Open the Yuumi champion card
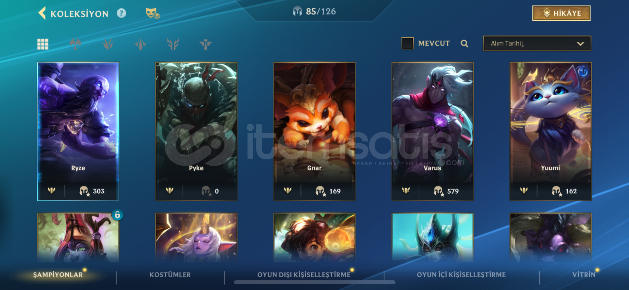Viewport: 629px width, 290px height. pyautogui.click(x=550, y=131)
